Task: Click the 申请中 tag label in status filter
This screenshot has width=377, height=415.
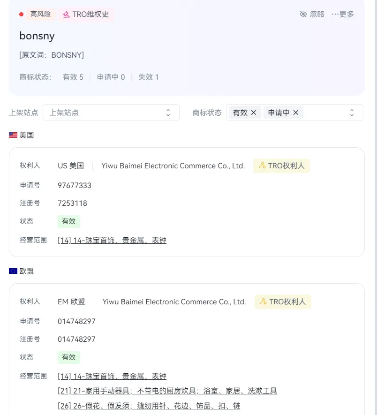Action: pos(279,113)
